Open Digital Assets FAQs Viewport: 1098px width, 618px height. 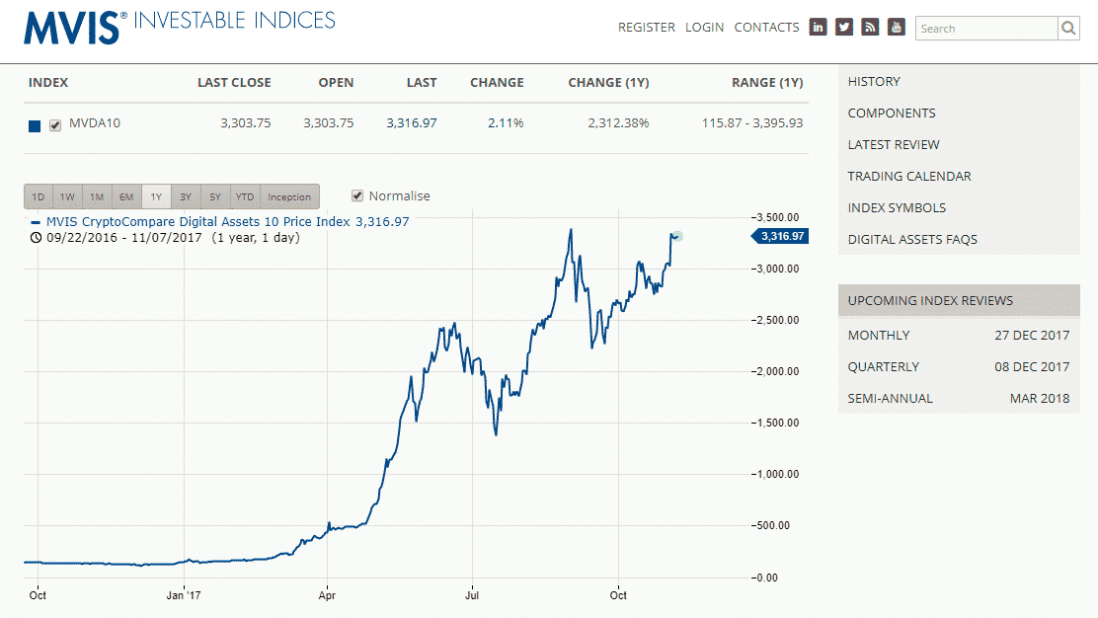pos(911,239)
